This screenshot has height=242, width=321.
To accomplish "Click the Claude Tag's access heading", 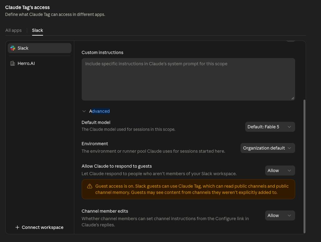I will point(27,7).
